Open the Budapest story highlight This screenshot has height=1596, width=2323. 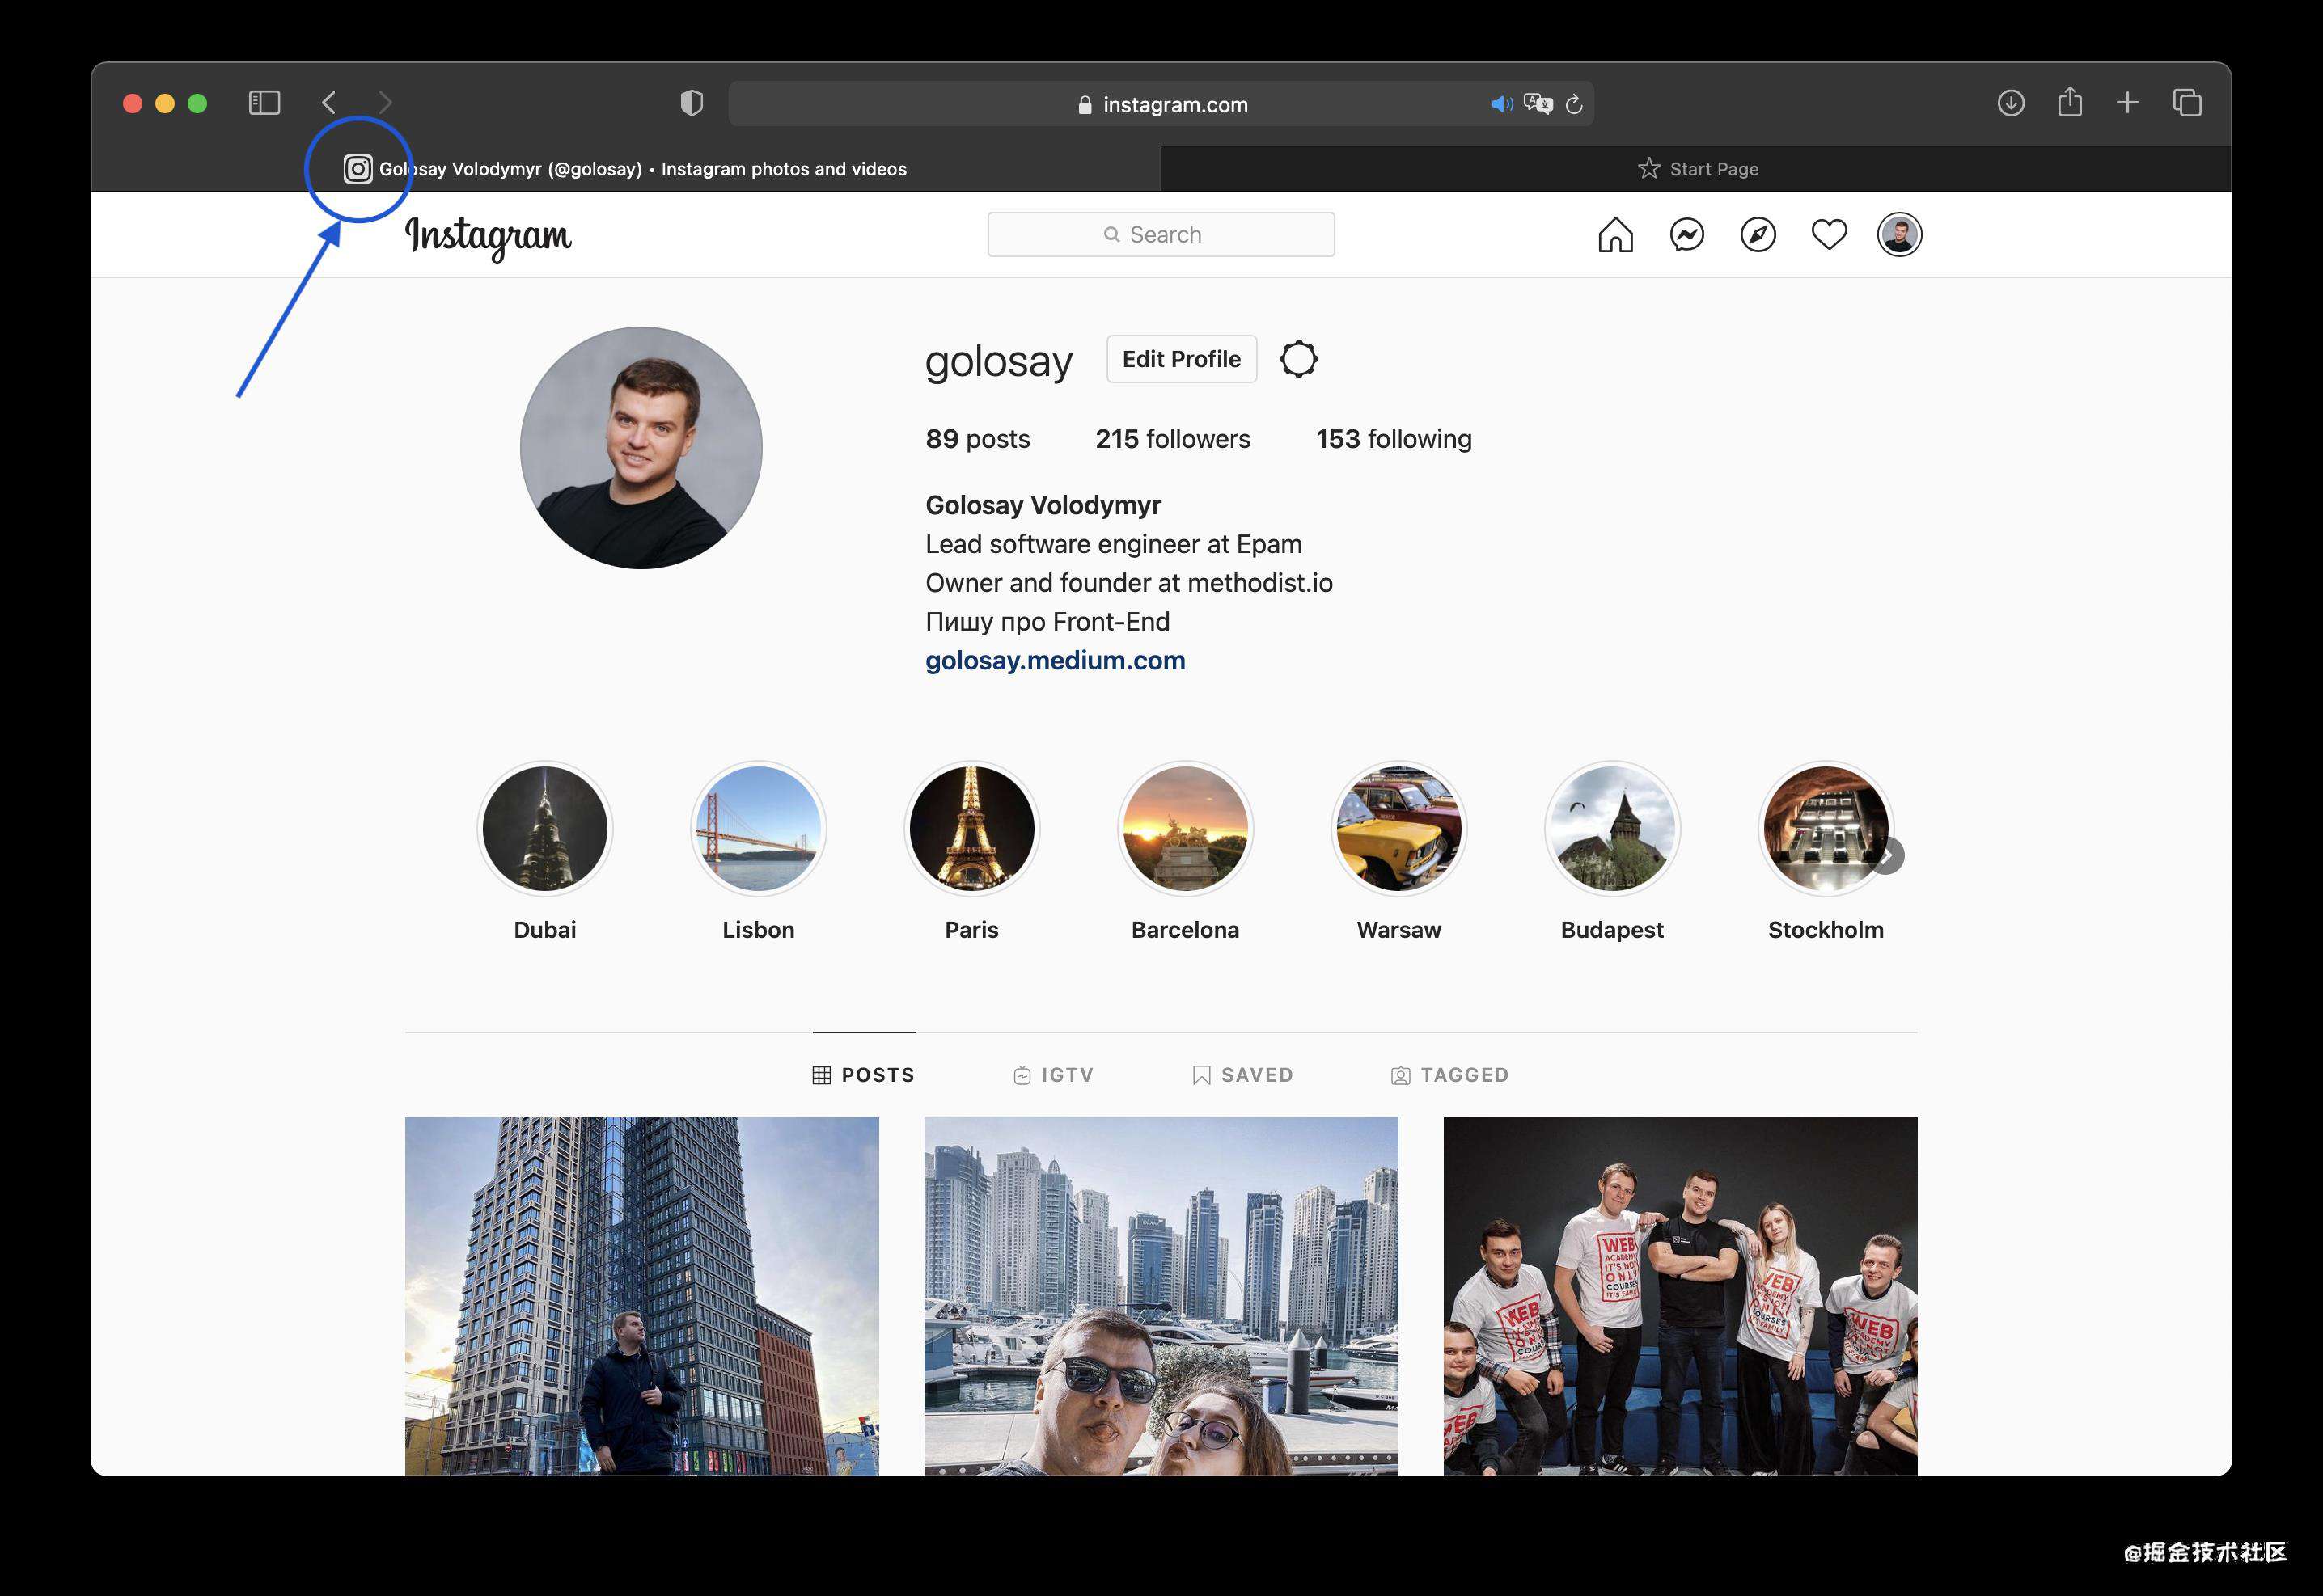point(1612,829)
